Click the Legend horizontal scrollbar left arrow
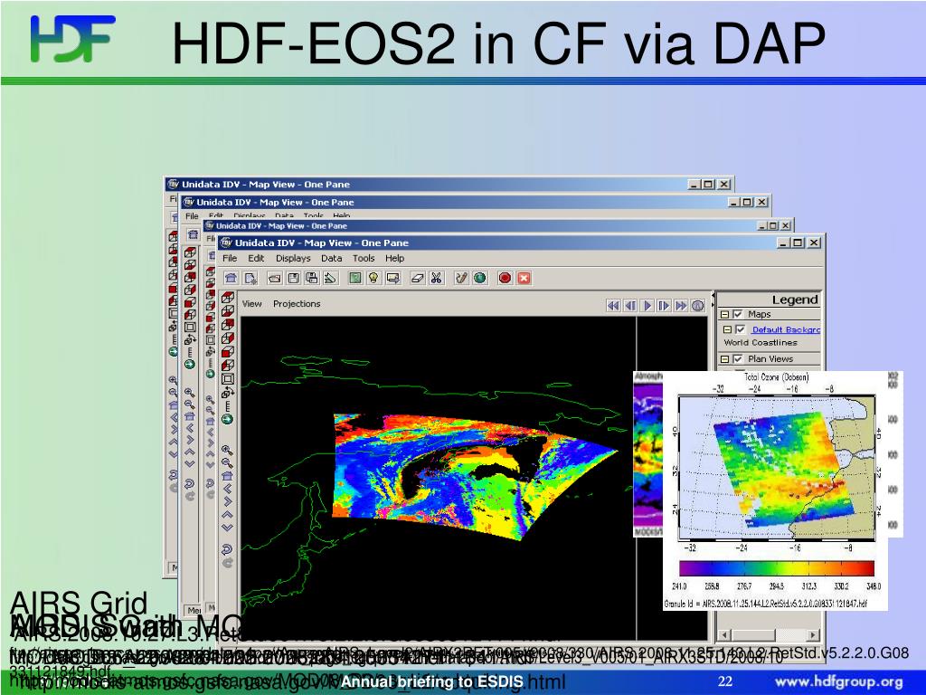926x695 pixels. coord(723,634)
